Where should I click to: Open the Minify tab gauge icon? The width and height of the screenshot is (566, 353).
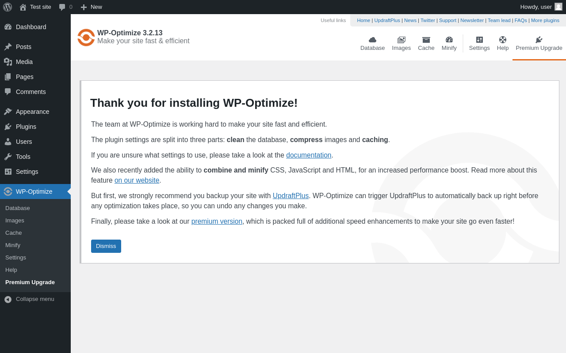coord(449,40)
